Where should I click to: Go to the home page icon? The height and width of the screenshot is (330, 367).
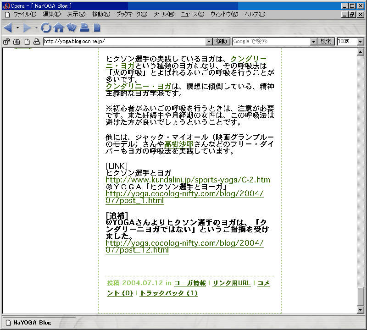point(59,27)
